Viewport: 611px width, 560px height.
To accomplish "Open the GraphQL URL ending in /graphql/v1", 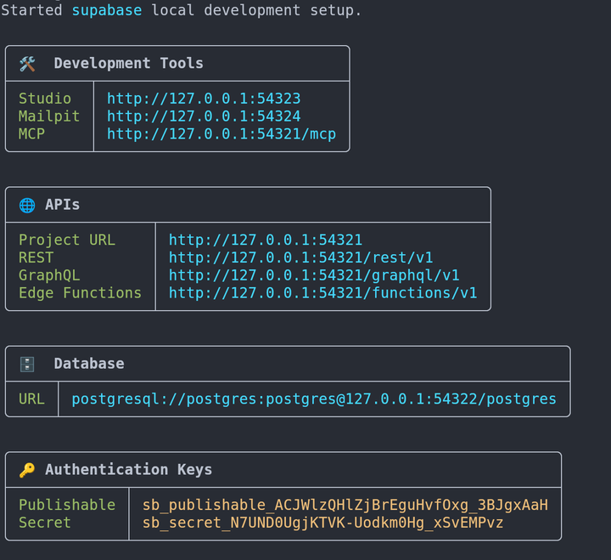I will [314, 275].
